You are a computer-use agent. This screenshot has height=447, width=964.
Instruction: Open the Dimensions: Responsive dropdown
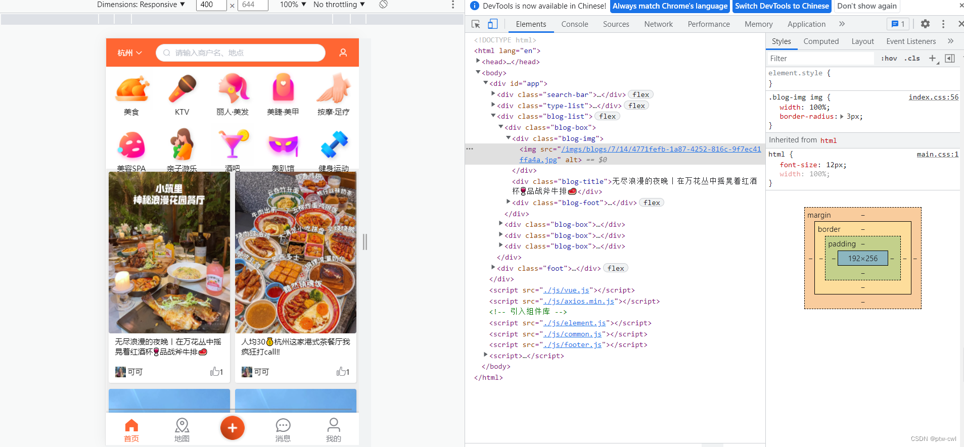tap(141, 5)
